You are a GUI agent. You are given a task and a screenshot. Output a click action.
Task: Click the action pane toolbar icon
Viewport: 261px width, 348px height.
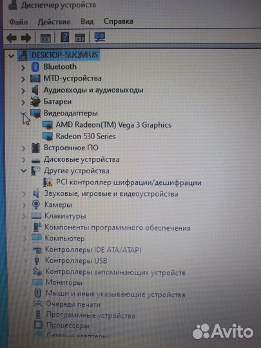pyautogui.click(x=80, y=38)
